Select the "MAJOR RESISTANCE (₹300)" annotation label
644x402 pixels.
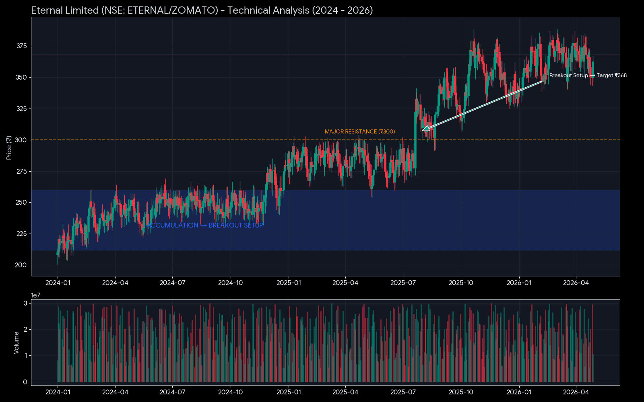tap(360, 132)
